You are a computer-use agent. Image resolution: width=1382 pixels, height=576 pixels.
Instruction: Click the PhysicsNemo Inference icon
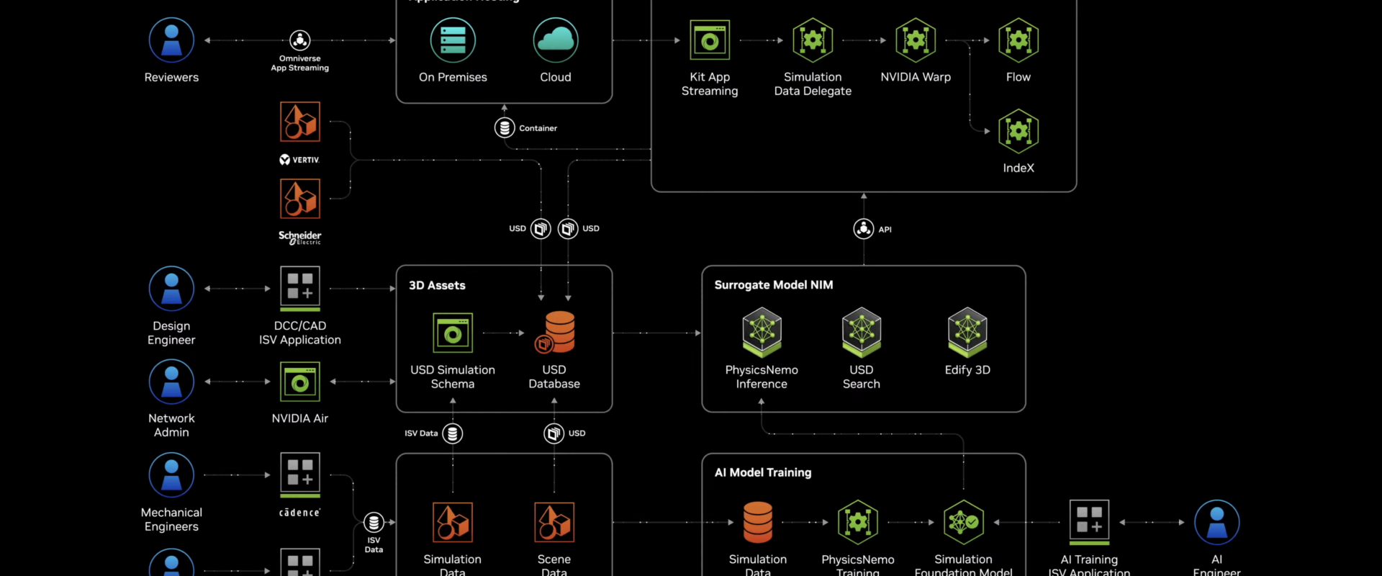tap(762, 332)
